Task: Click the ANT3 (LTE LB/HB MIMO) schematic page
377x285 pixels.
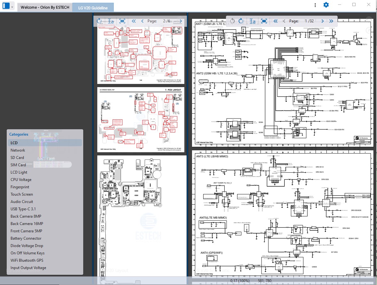Action: click(283, 214)
